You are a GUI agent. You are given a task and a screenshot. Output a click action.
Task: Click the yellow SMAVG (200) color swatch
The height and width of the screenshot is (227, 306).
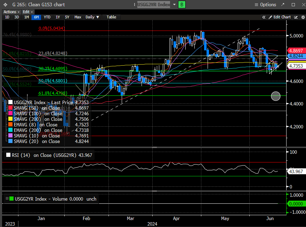coord(10,119)
